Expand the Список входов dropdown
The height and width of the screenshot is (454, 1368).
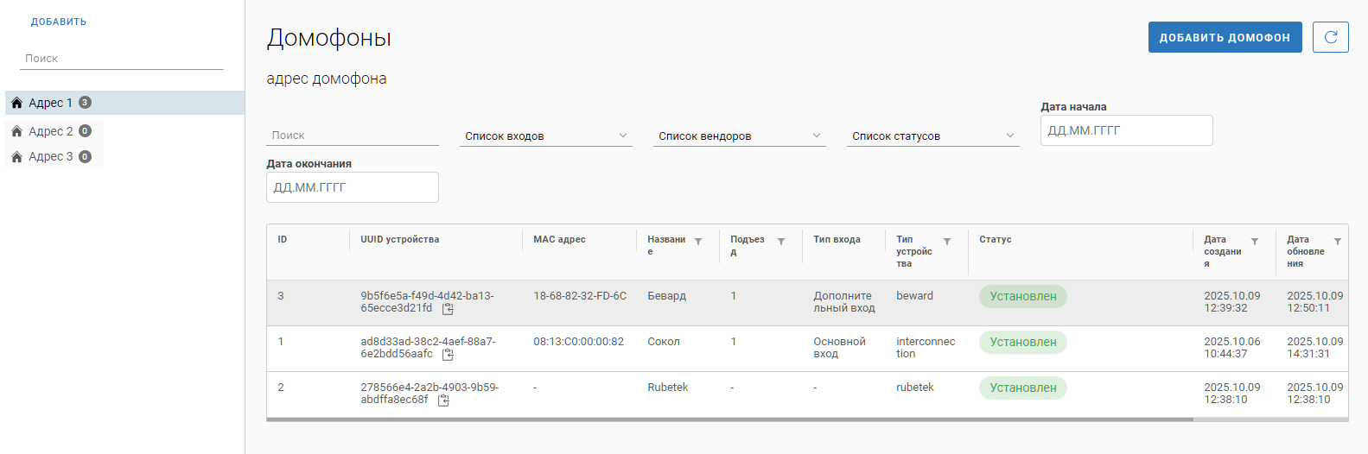(x=545, y=136)
